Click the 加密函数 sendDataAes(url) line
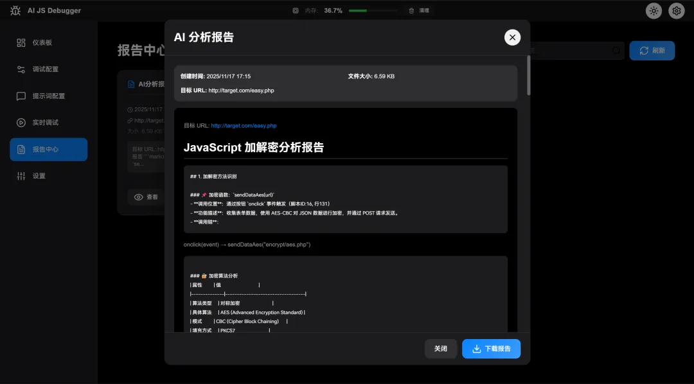The width and height of the screenshot is (694, 384). (x=233, y=195)
